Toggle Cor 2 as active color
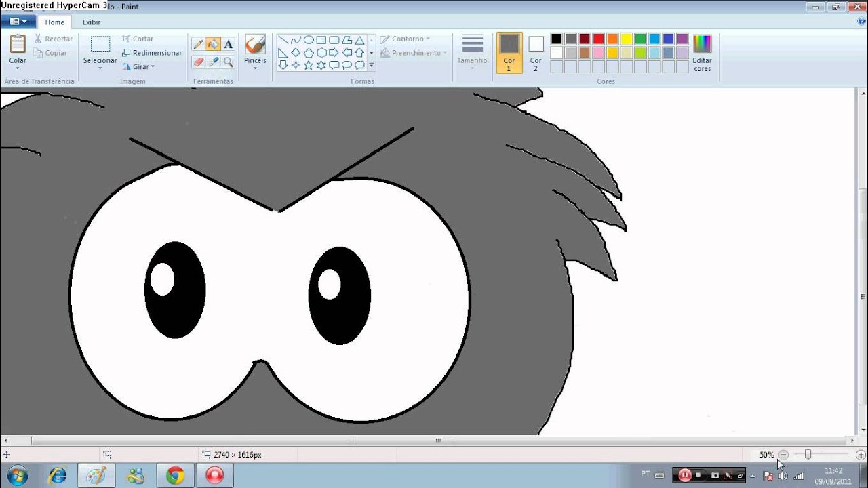 (x=536, y=54)
